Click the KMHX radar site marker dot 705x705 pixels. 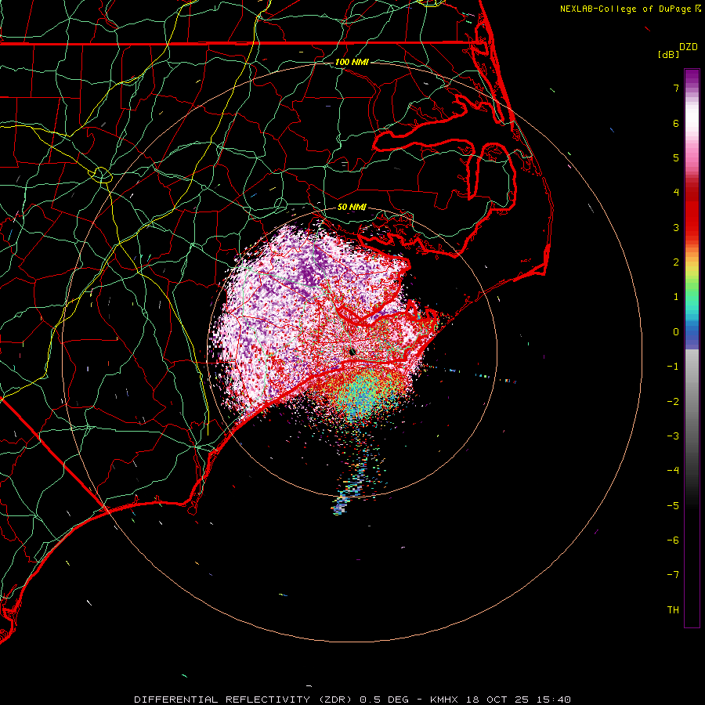pyautogui.click(x=352, y=352)
